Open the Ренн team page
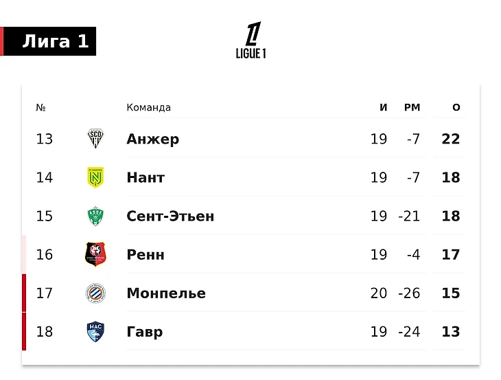Image resolution: width=501 pixels, height=380 pixels. point(145,254)
